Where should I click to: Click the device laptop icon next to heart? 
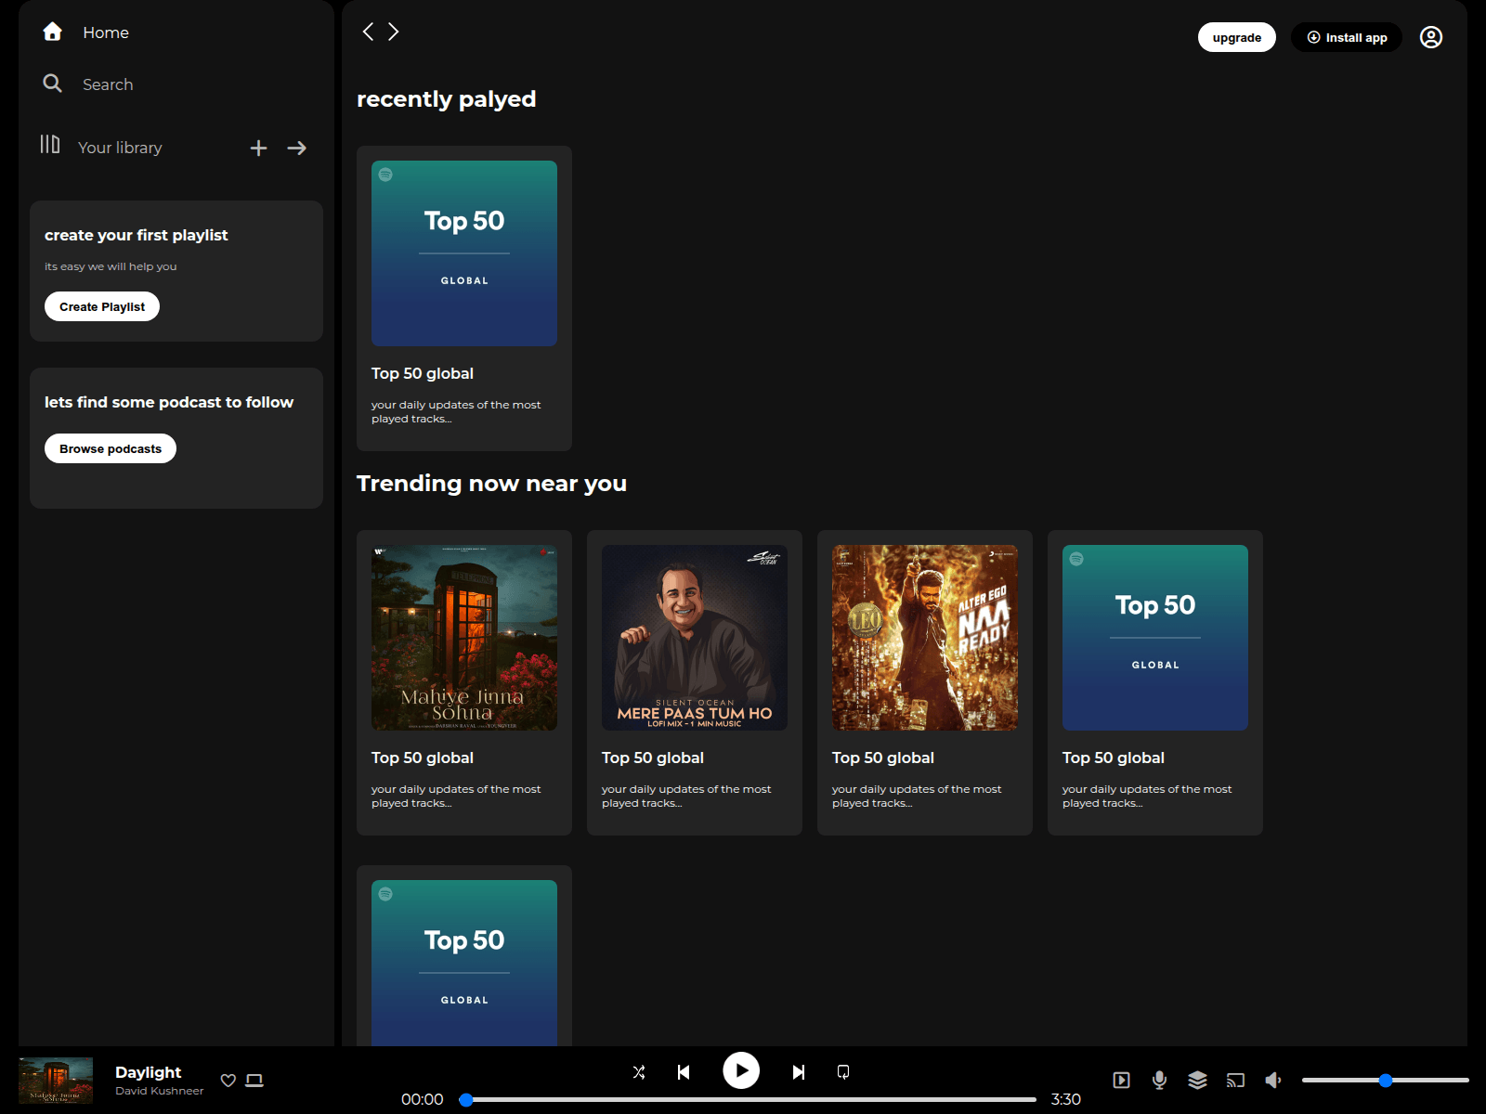[x=254, y=1081]
